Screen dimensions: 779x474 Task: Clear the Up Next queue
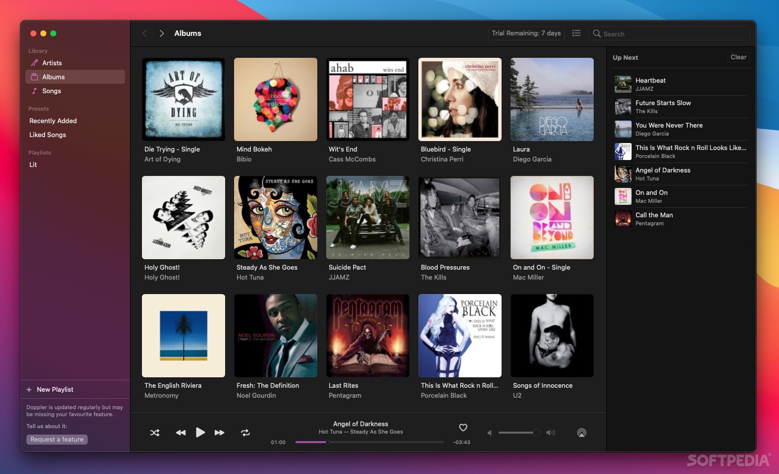point(738,57)
